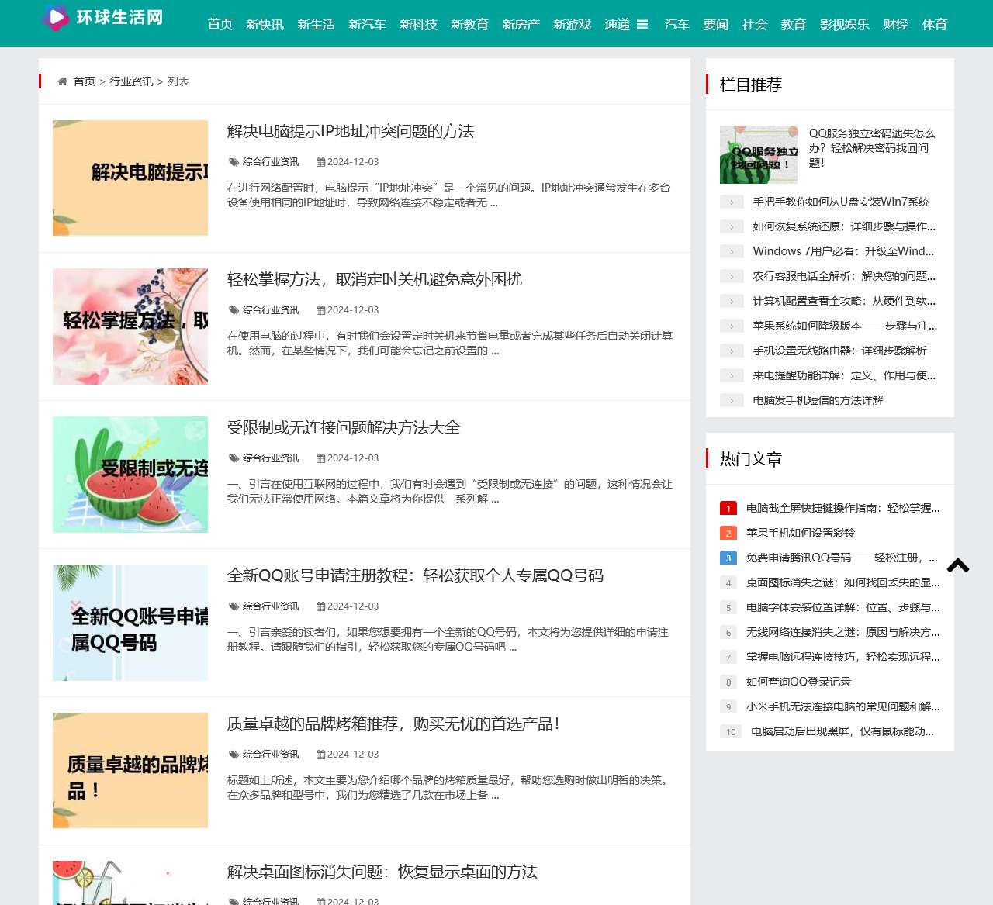
Task: Select 影视娱乐 in the top navigation
Action: click(845, 25)
